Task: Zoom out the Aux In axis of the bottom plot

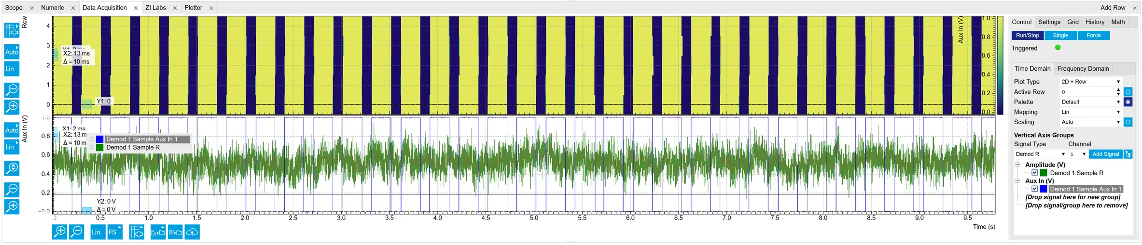Action: [12, 189]
